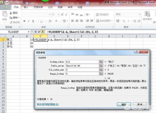This screenshot has width=156, height=113.
Task: Click the font color A icon
Action: click(x=56, y=21)
